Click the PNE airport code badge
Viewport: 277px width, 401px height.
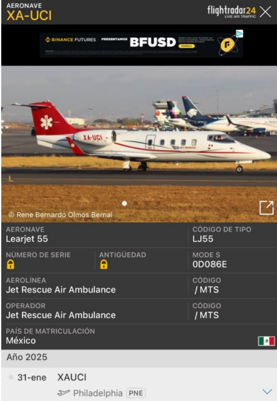136,393
